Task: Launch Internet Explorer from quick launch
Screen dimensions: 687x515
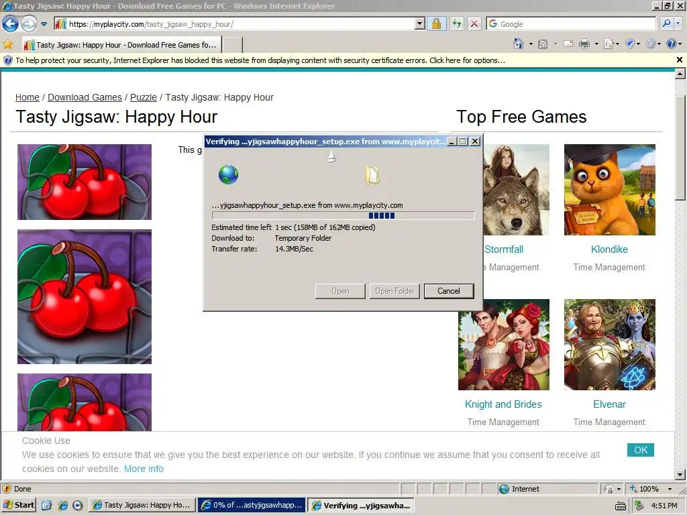Action: coord(63,506)
